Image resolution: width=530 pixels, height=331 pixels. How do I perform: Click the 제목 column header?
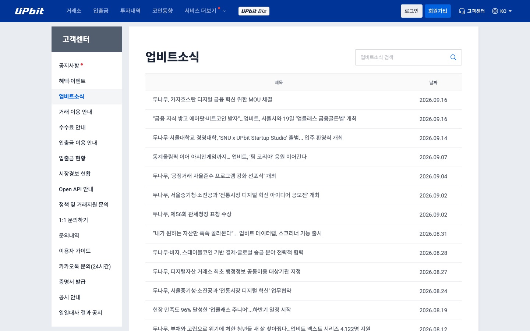coord(279,82)
